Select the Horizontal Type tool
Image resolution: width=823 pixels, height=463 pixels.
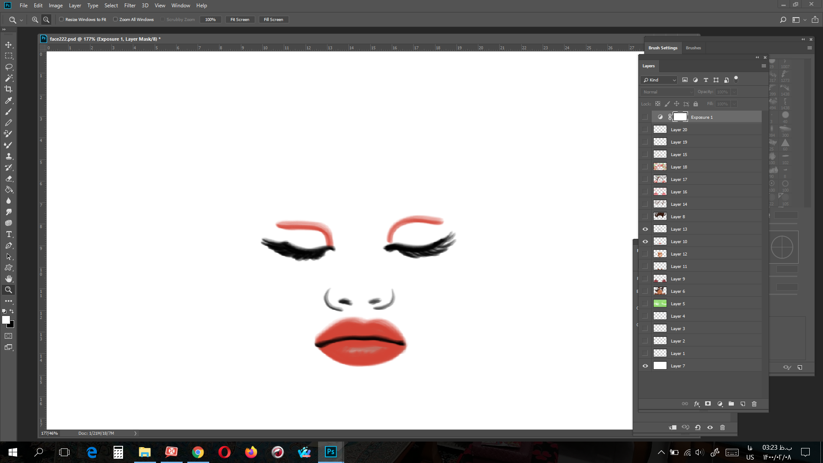click(x=9, y=234)
